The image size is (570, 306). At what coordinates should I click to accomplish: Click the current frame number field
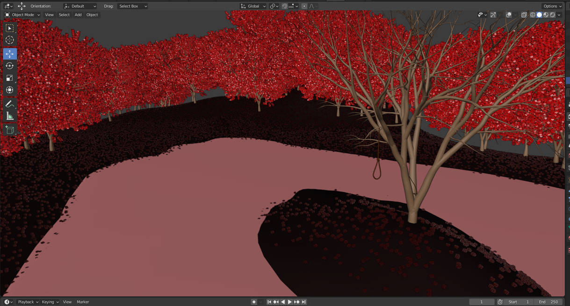click(482, 301)
